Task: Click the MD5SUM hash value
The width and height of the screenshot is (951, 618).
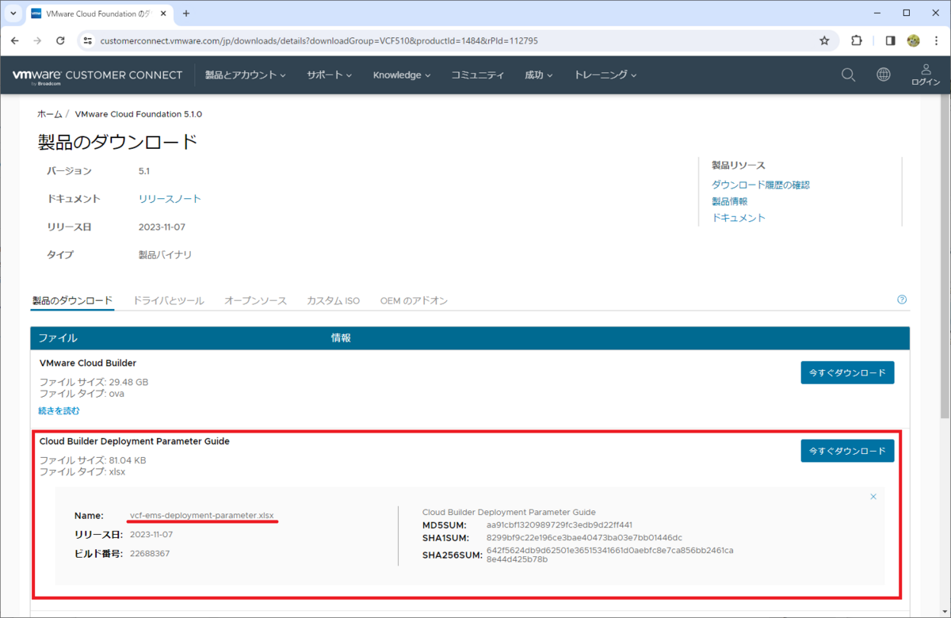Action: click(x=560, y=525)
